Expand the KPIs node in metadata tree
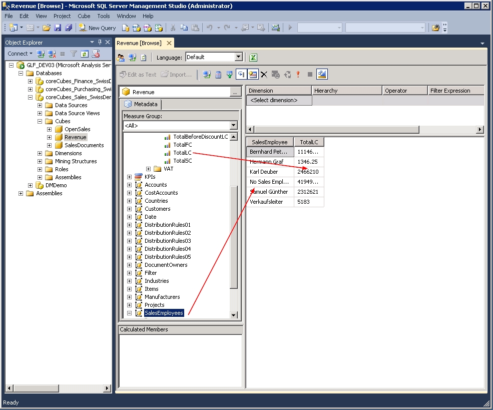The image size is (493, 410). click(x=129, y=177)
